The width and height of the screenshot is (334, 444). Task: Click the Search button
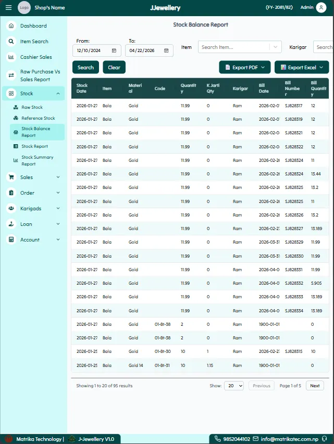(x=85, y=67)
